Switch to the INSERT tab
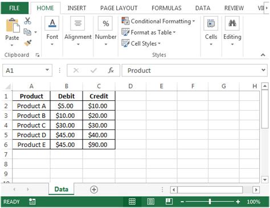This screenshot has width=270, height=208. coord(77,8)
